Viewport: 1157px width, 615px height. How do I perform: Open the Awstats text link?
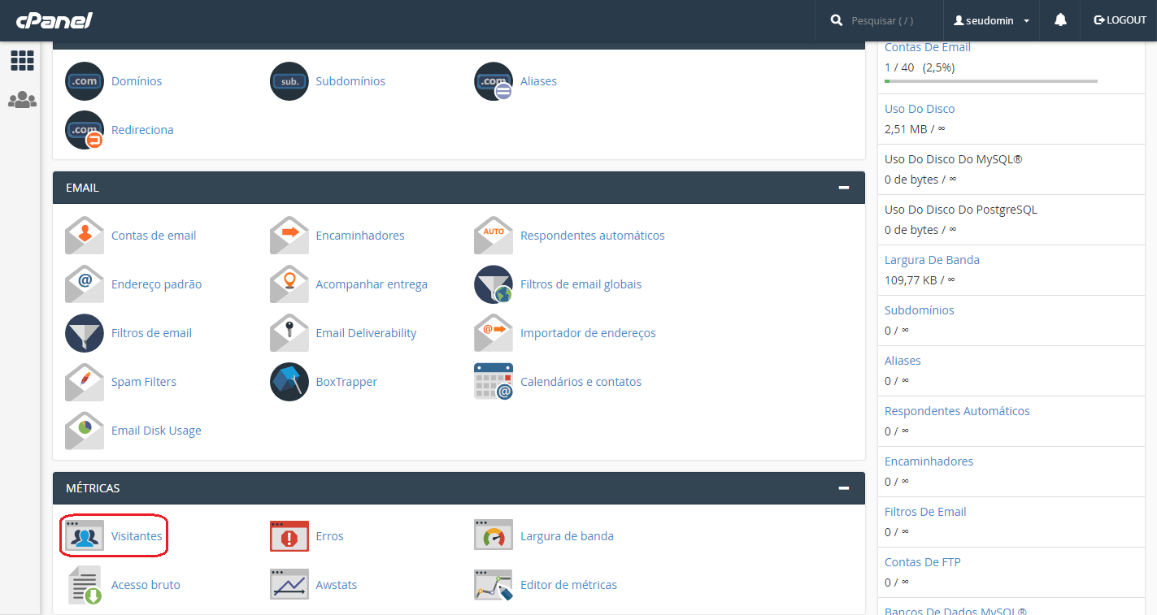[x=337, y=585]
